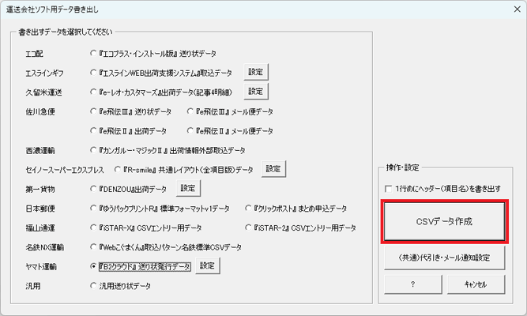Enable 1行めにヘッダーを書き出す checkbox
The width and height of the screenshot is (527, 316).
[388, 189]
